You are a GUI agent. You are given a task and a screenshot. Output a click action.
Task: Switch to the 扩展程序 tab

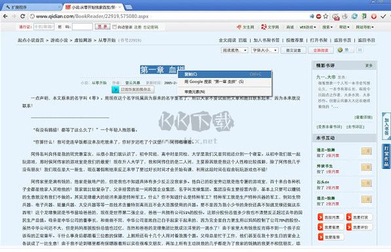coord(31,7)
